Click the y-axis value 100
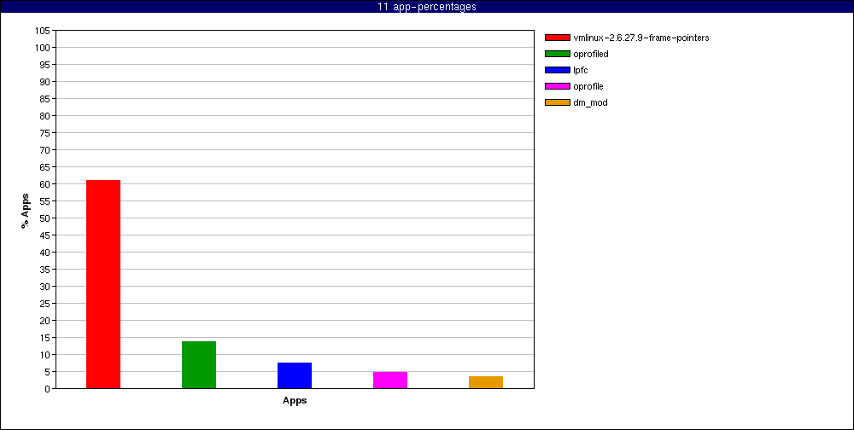 pos(44,48)
